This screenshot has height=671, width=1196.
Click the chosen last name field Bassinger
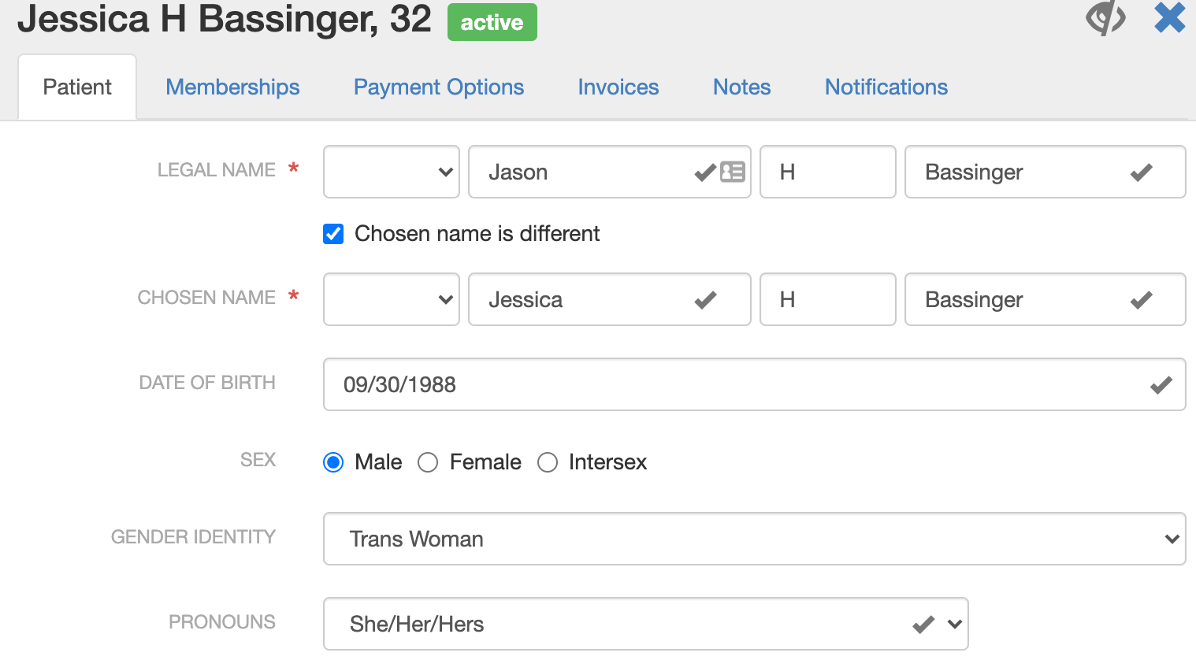[1046, 299]
